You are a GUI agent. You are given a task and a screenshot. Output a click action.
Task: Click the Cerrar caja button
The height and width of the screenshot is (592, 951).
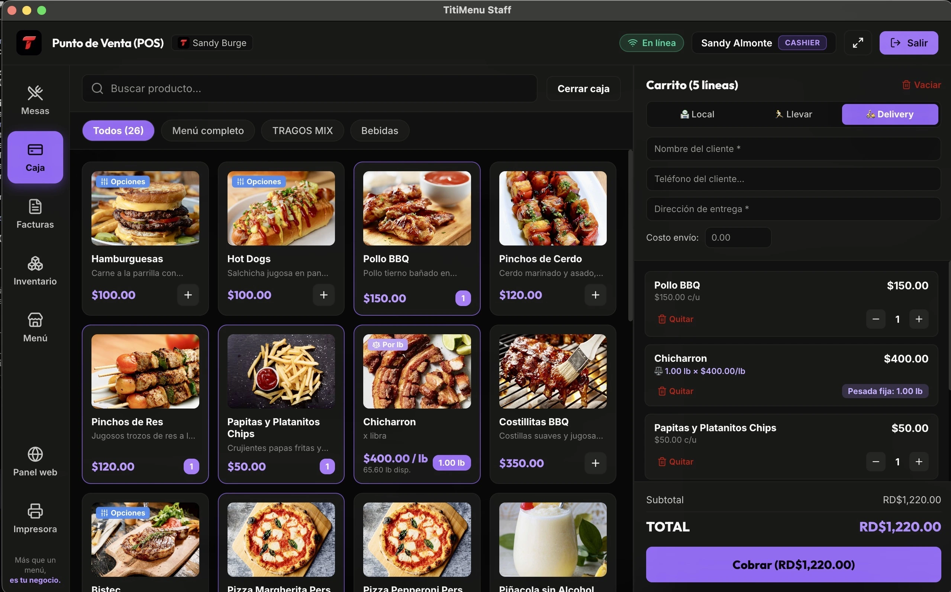click(x=583, y=88)
